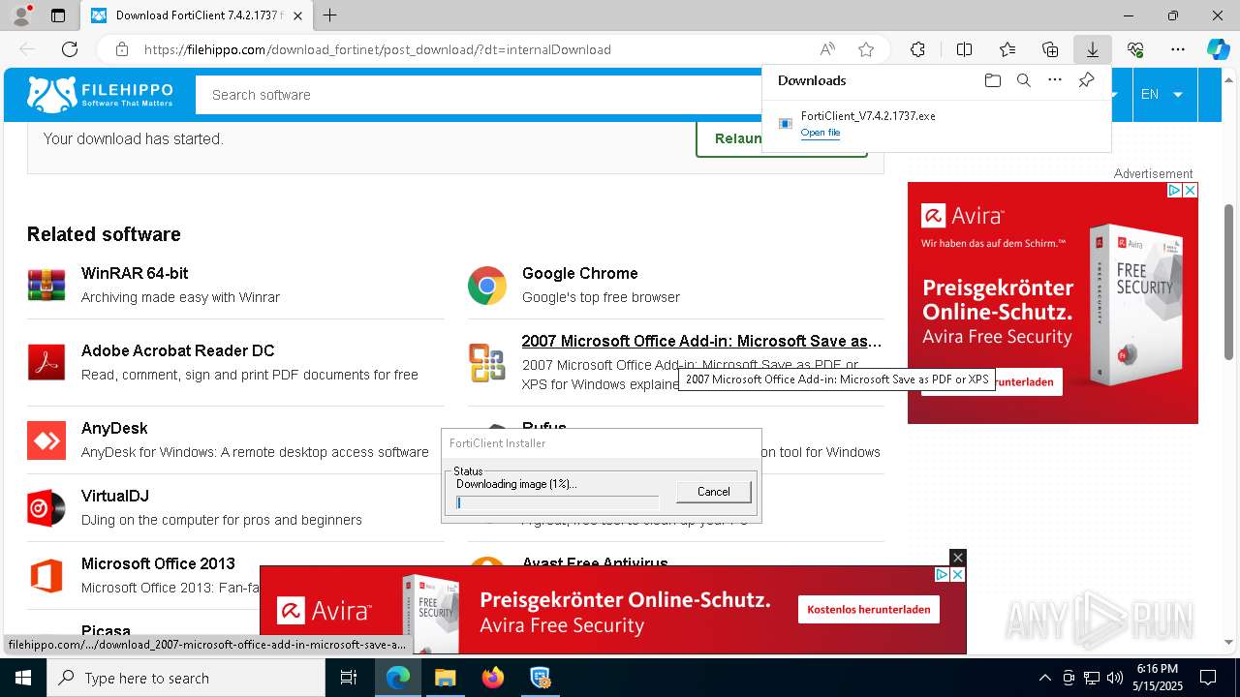Open downloads folder icon in Downloads panel
Viewport: 1240px width, 697px height.
(x=992, y=80)
